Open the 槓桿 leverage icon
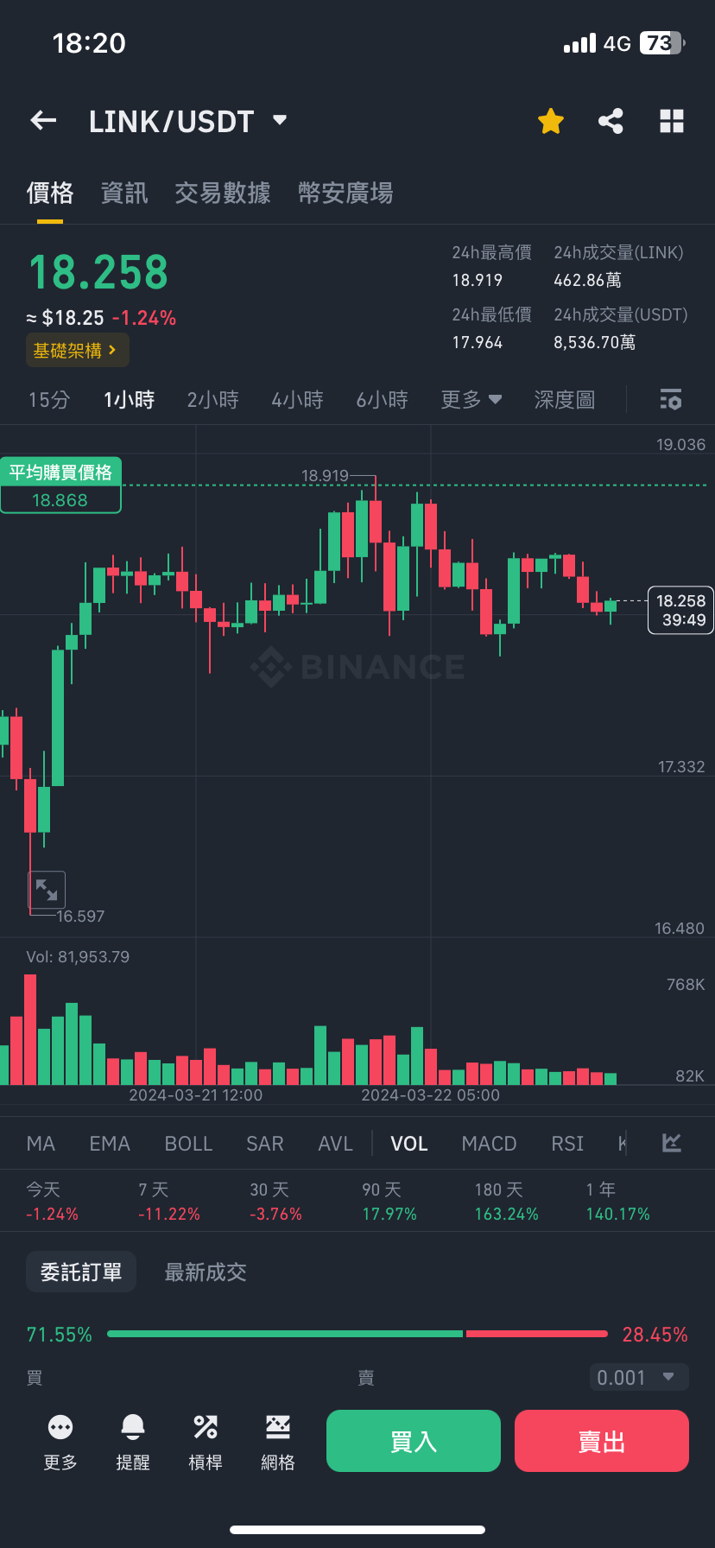The height and width of the screenshot is (1548, 715). click(206, 1427)
